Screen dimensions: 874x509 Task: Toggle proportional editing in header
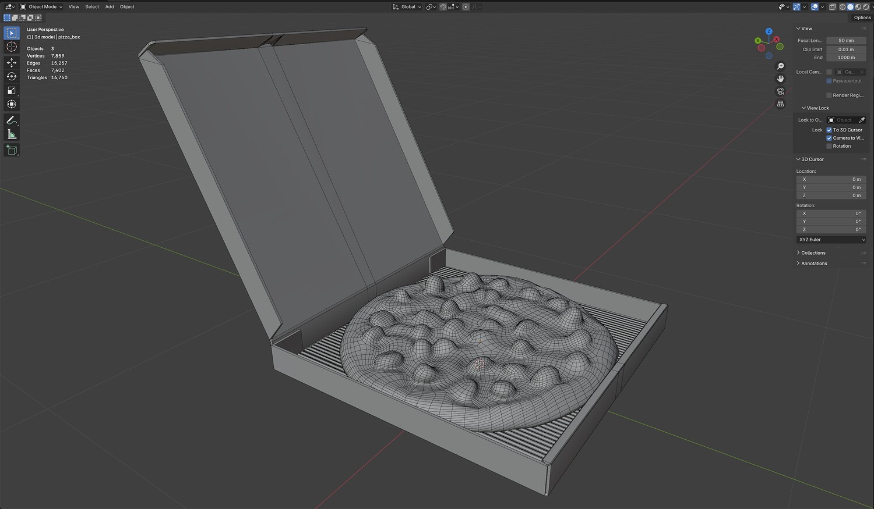466,7
